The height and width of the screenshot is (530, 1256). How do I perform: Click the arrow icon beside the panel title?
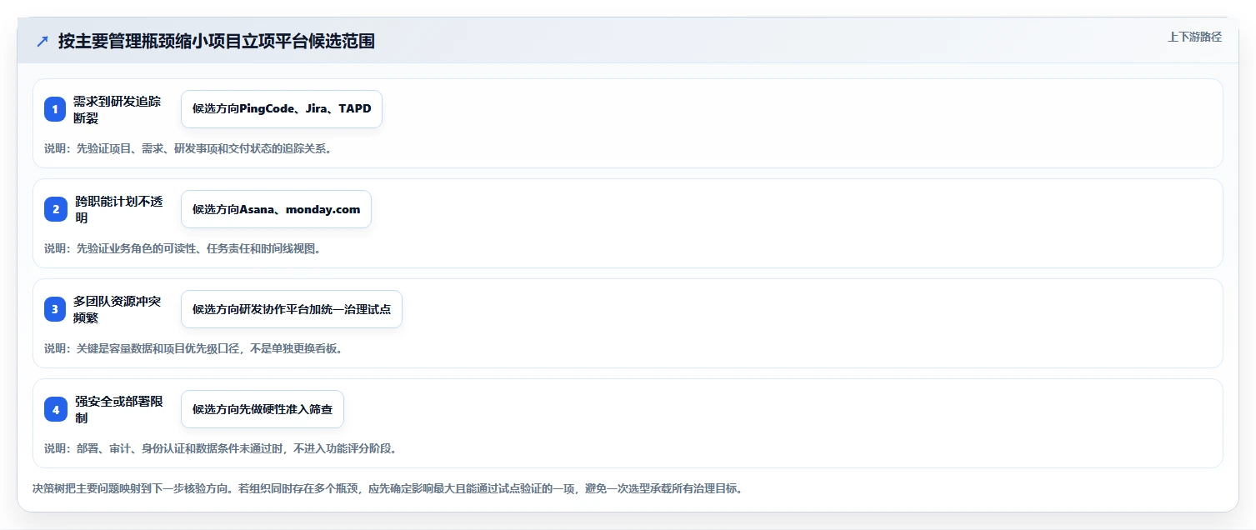(x=43, y=41)
